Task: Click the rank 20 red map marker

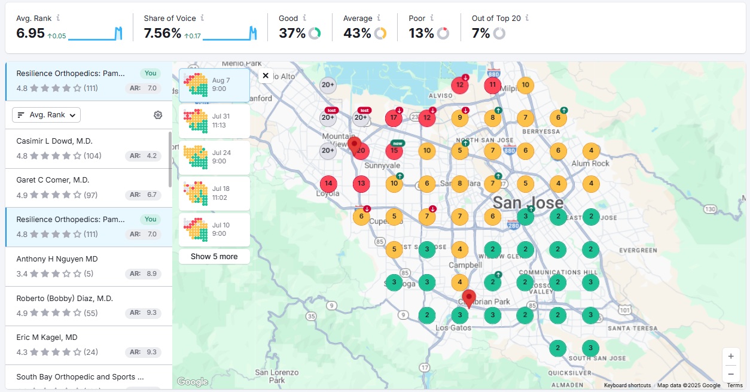Action: coord(361,151)
